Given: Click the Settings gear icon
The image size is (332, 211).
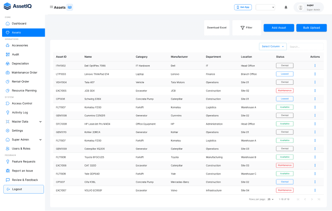Looking at the screenshot, I should (7, 130).
